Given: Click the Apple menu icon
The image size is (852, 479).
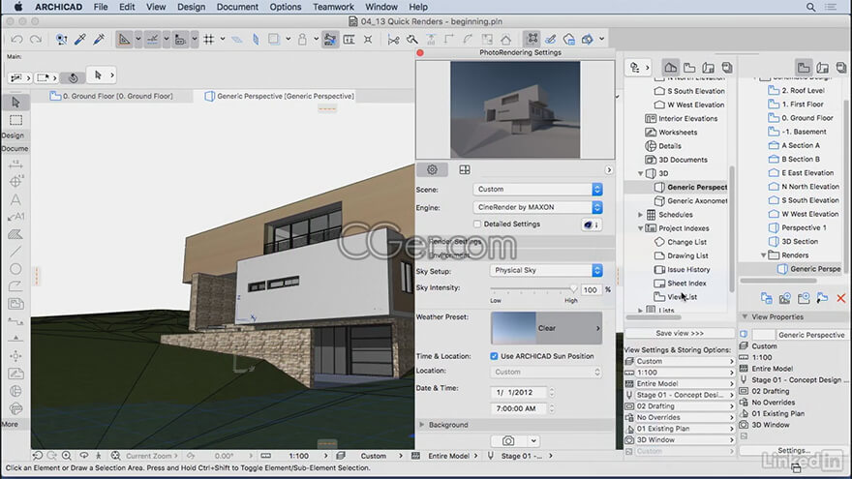Looking at the screenshot, I should click(x=18, y=7).
